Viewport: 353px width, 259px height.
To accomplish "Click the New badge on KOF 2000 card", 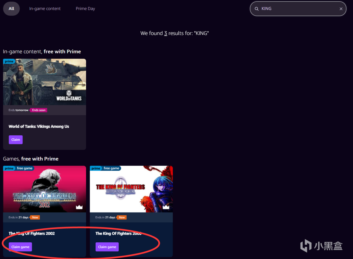I will [x=122, y=218].
